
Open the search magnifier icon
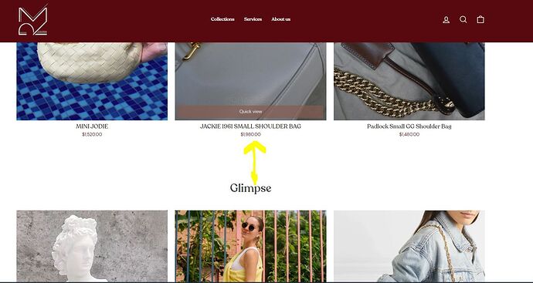(463, 20)
